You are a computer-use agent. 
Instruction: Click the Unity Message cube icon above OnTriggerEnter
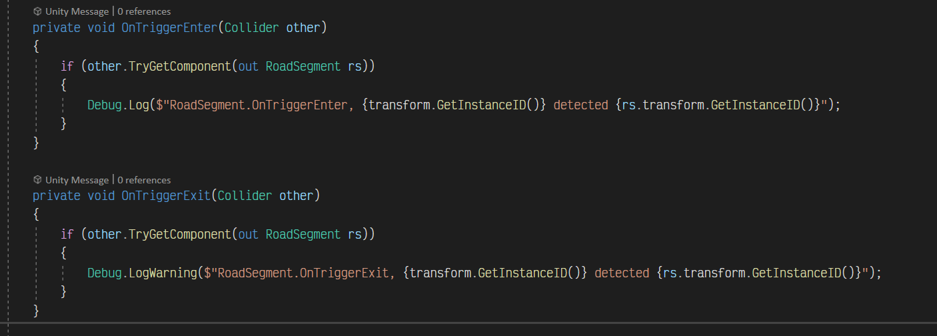(x=37, y=11)
